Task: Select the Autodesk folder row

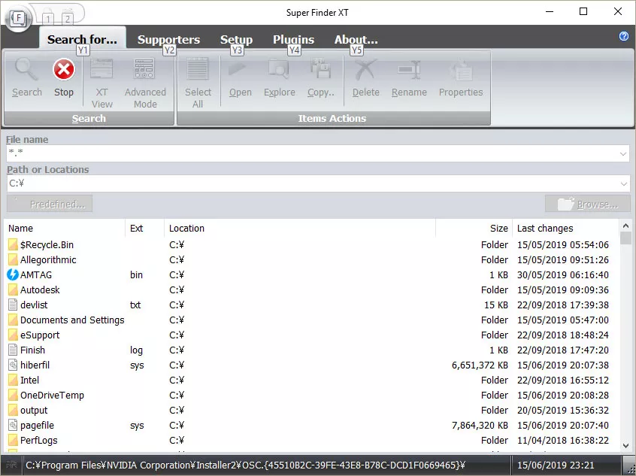Action: 311,290
